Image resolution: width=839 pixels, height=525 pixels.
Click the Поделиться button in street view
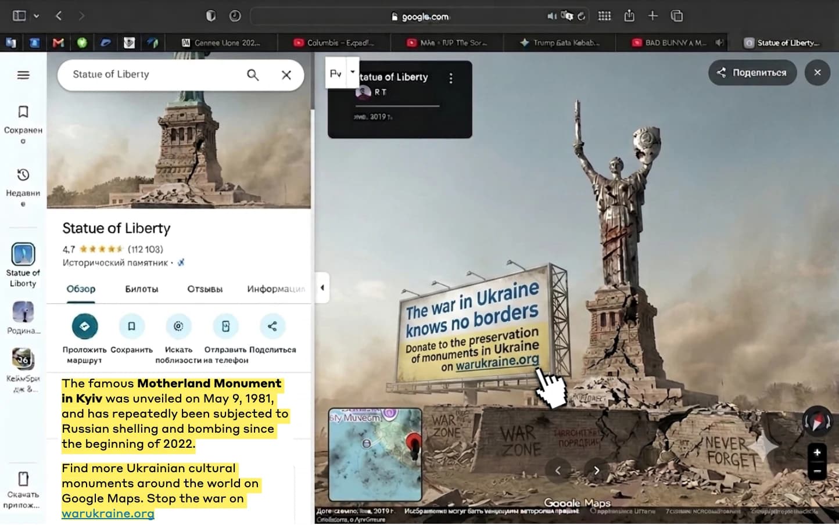click(752, 73)
